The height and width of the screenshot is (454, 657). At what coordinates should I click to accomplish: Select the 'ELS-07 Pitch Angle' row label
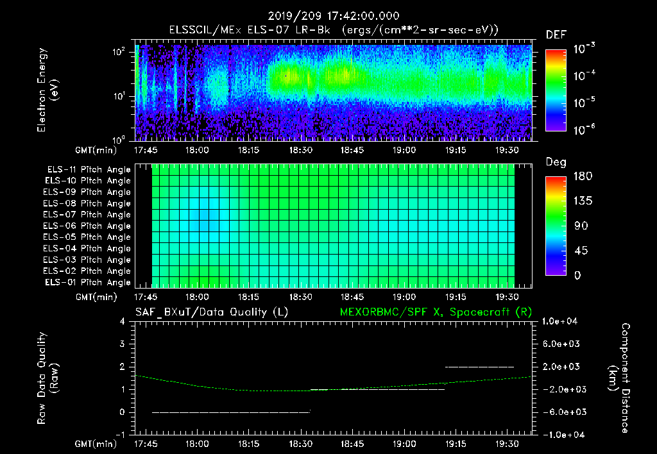pyautogui.click(x=87, y=214)
